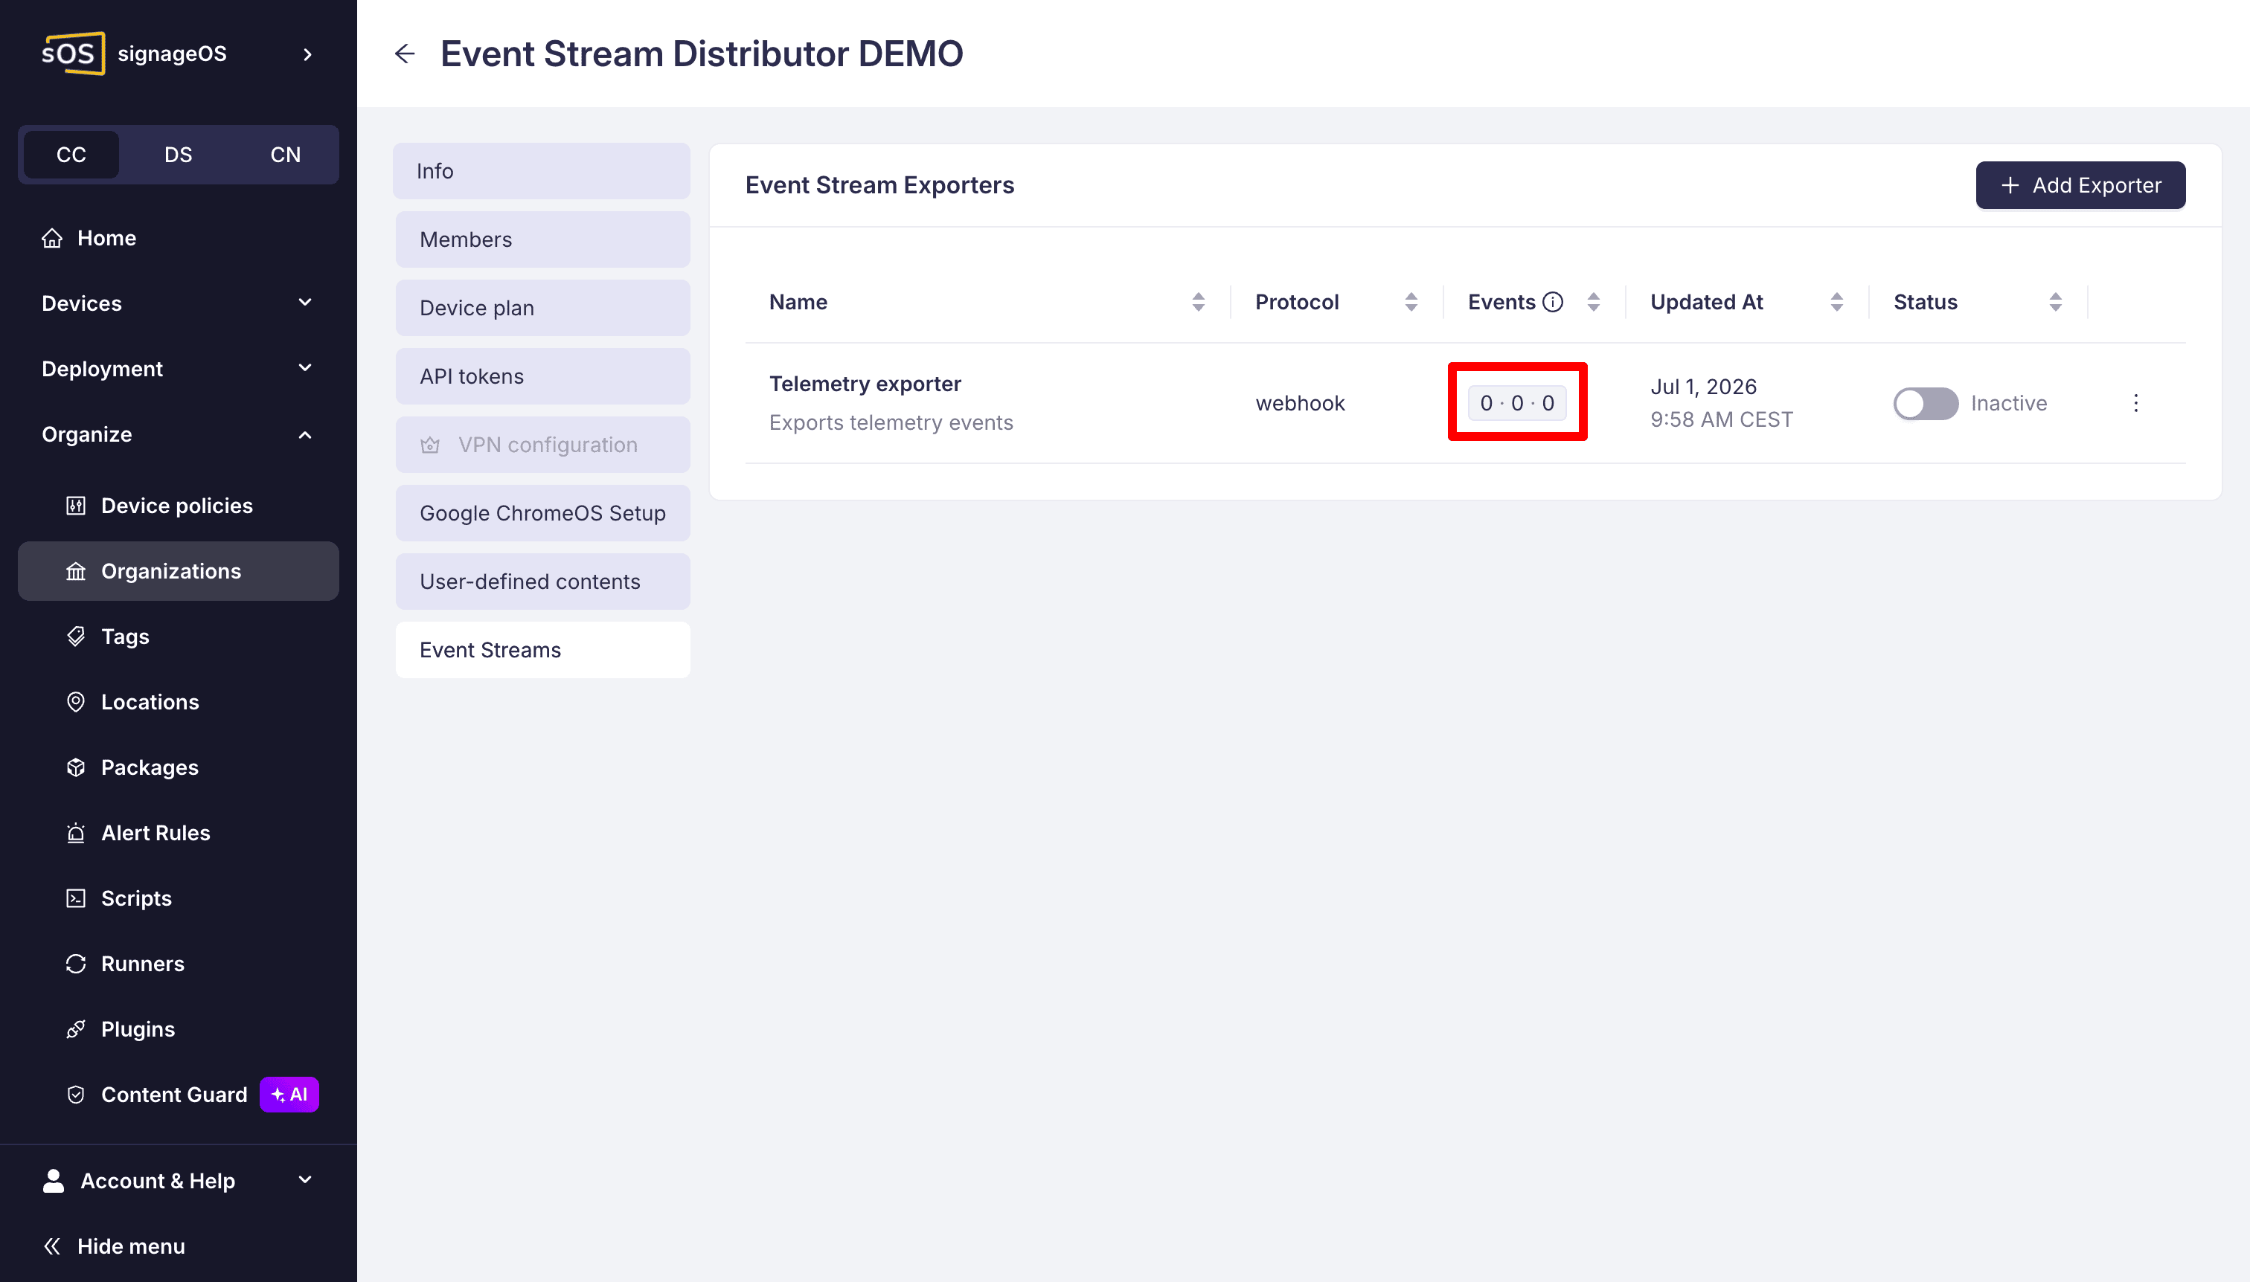Click the Jul 1, 2026 updated date
Viewport: 2250px width, 1282px height.
[x=1704, y=387]
